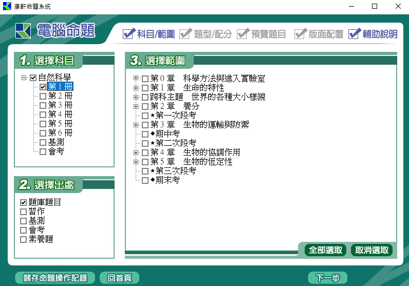409x286 pixels.
Task: Open the 版面配置 tab
Action: (326, 34)
